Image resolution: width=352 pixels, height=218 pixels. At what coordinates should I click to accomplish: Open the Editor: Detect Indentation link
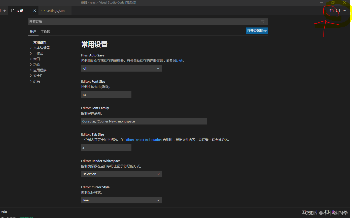tap(143, 140)
